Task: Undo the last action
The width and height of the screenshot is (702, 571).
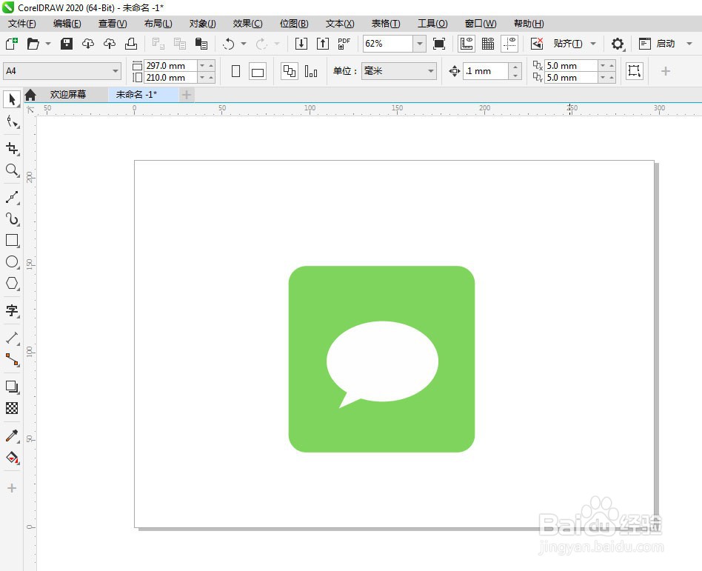Action: point(228,44)
